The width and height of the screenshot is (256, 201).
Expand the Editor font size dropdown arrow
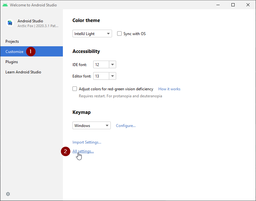pos(112,76)
